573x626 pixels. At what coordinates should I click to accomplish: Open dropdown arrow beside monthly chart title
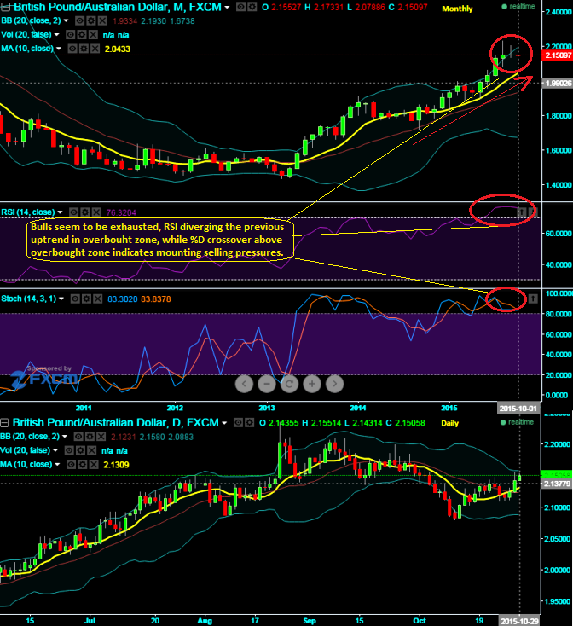(x=227, y=7)
